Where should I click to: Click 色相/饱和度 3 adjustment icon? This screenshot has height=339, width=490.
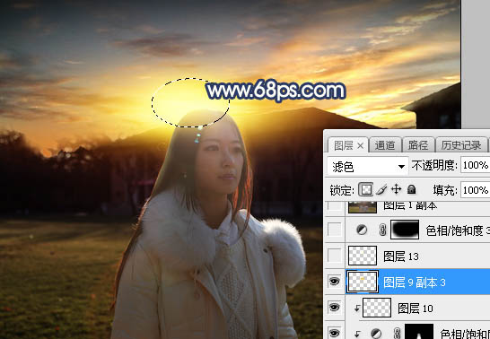tap(362, 230)
